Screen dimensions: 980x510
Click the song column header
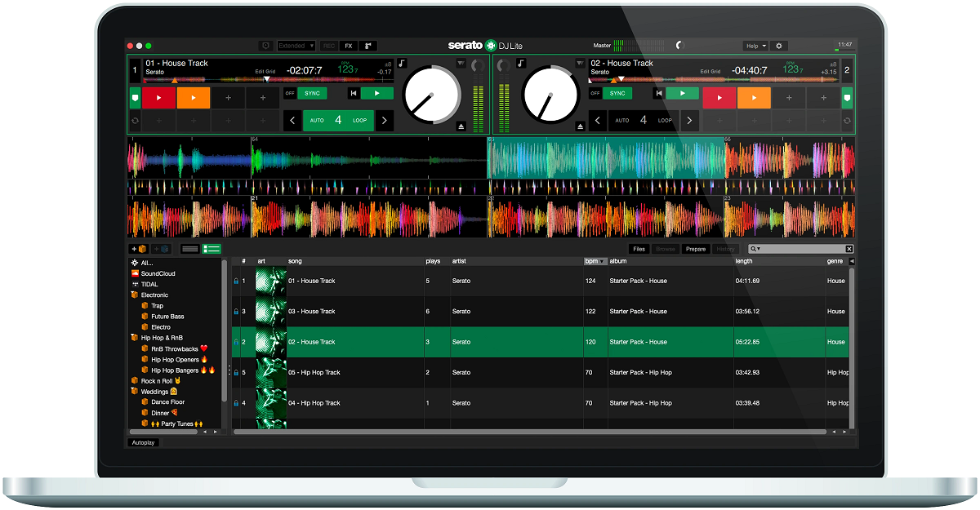click(x=354, y=261)
